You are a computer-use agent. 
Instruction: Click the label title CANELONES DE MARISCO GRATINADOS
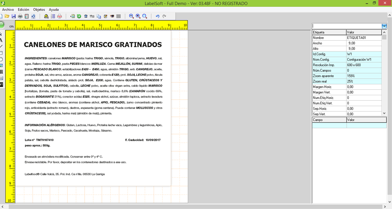pyautogui.click(x=93, y=45)
